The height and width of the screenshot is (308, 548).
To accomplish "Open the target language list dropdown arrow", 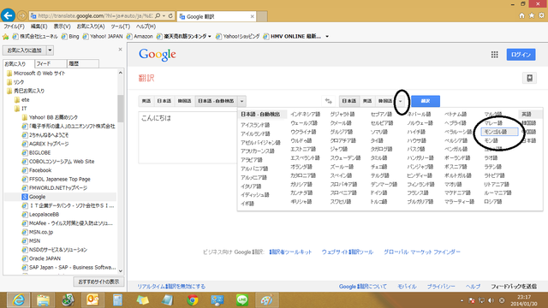I will 401,101.
